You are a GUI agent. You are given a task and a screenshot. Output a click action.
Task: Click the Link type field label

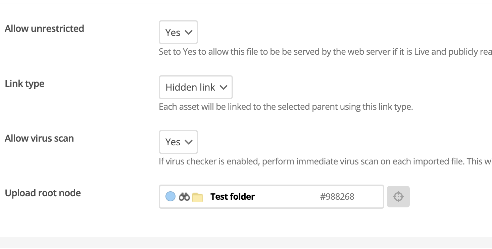point(24,84)
